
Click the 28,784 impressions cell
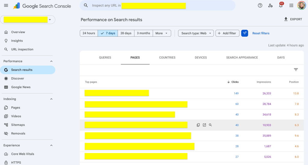(267, 104)
